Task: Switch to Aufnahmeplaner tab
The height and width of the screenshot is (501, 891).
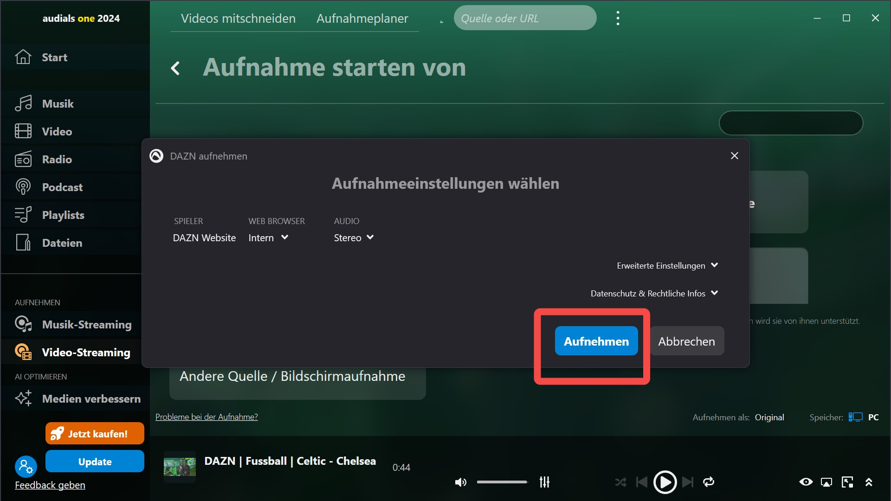Action: [x=362, y=19]
